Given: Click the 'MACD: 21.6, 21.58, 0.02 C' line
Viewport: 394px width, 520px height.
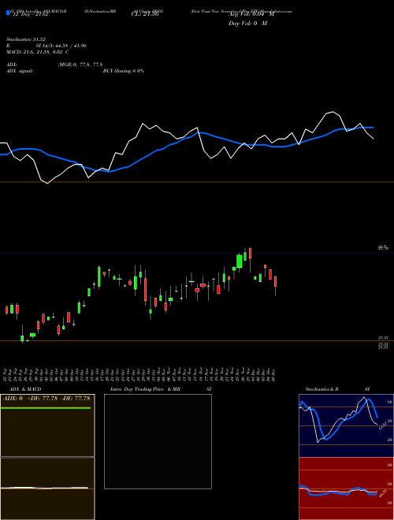Looking at the screenshot, I should point(38,52).
